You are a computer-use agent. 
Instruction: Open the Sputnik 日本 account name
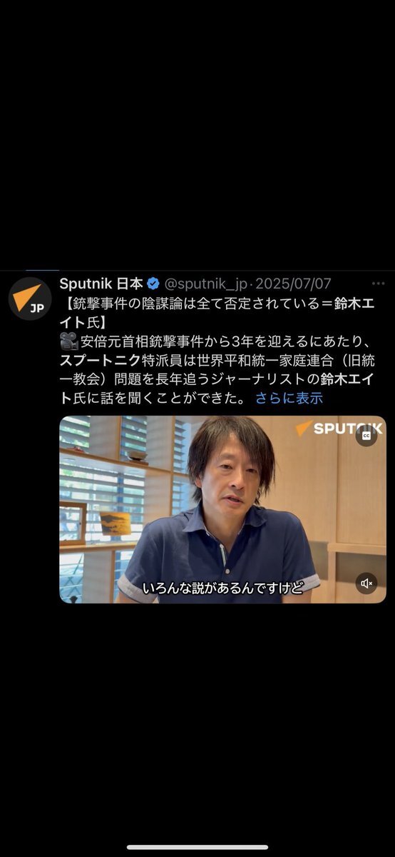pyautogui.click(x=101, y=284)
